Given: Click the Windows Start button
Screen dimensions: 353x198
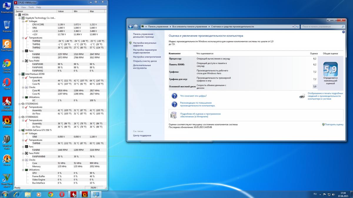Looking at the screenshot, I should click(x=5, y=194).
